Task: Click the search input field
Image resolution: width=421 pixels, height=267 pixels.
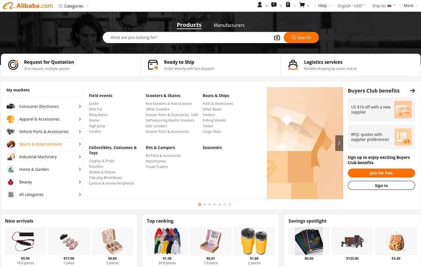Action: pos(189,37)
